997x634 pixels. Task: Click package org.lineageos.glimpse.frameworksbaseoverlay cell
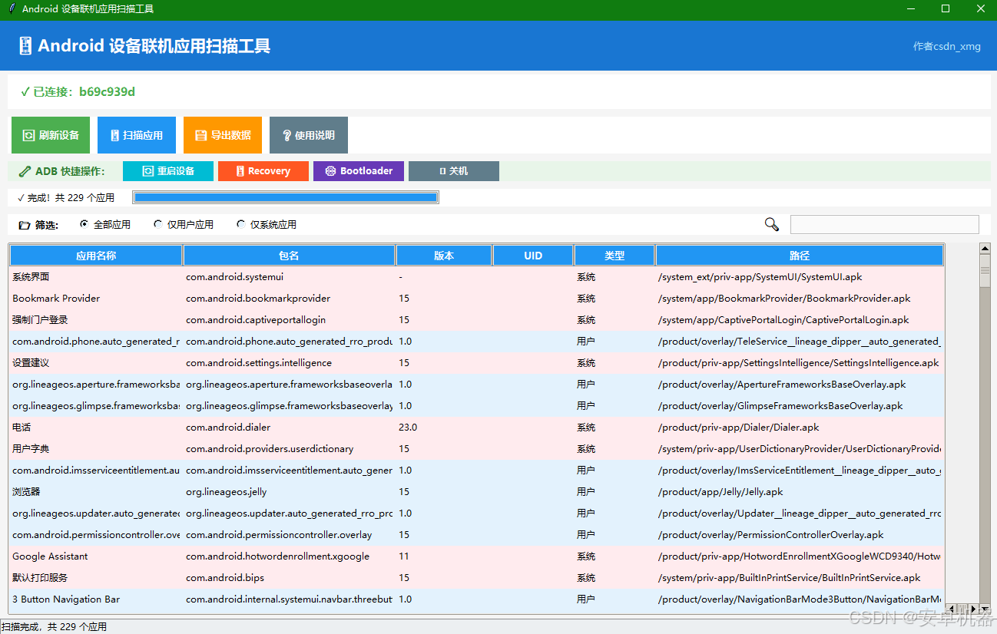[x=289, y=406]
